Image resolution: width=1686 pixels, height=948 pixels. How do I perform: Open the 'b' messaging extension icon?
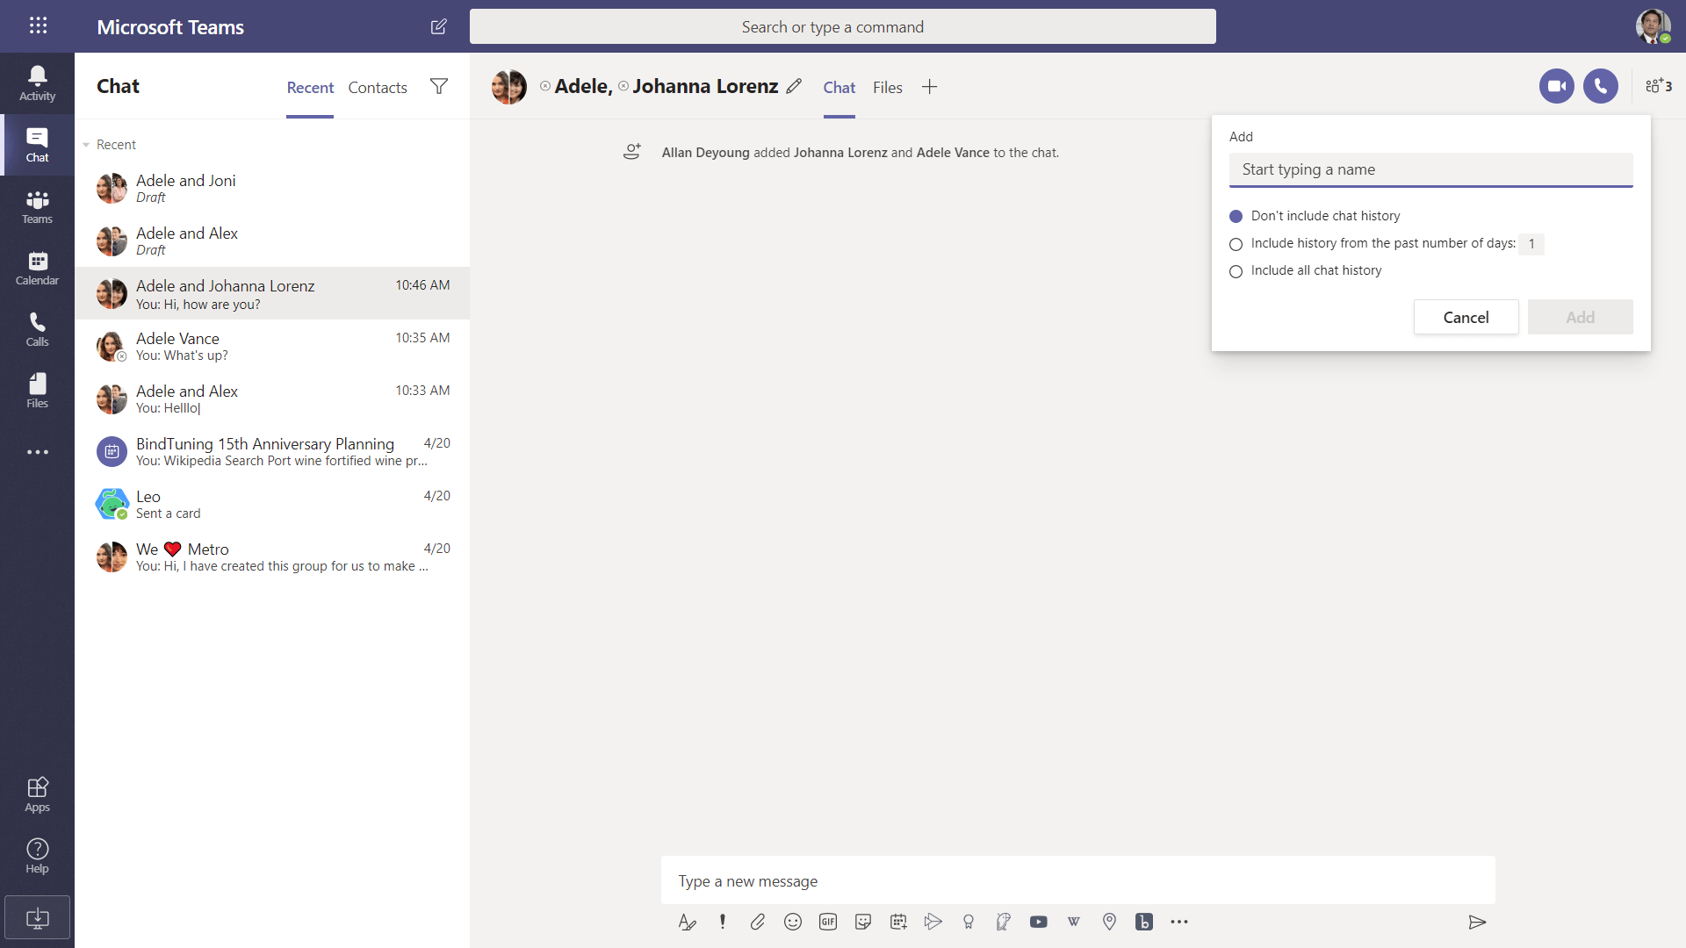pyautogui.click(x=1143, y=922)
